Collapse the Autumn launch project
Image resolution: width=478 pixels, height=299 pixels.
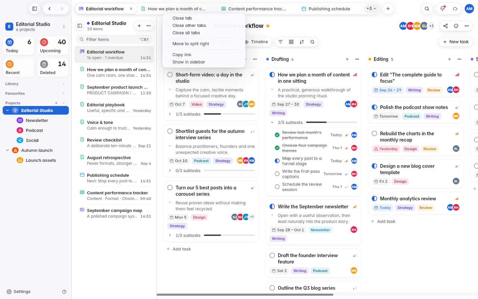(7, 150)
